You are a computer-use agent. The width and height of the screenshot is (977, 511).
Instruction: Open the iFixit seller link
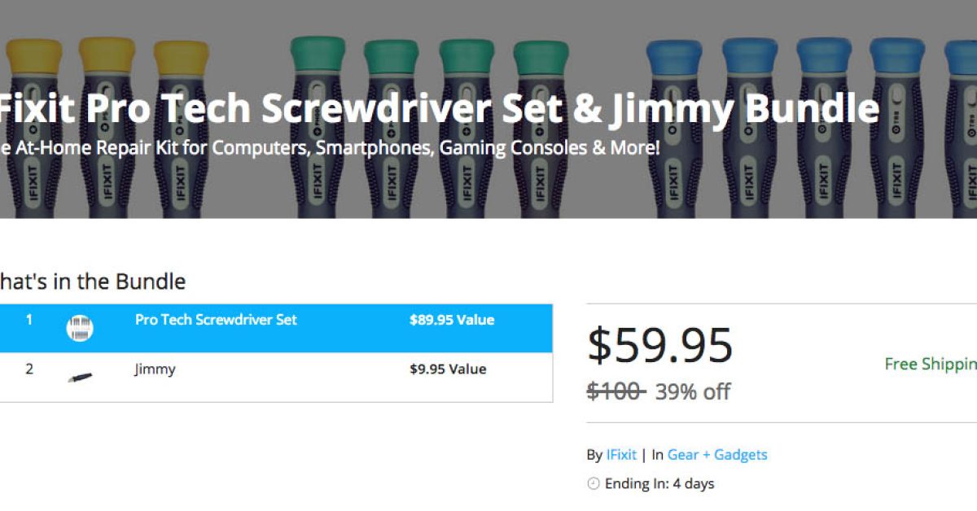pyautogui.click(x=621, y=455)
